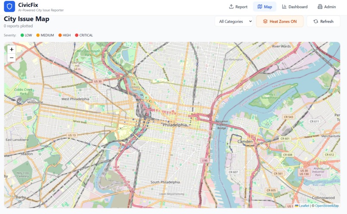This screenshot has width=347, height=214.
Task: Switch to the Map tab
Action: pos(265,6)
